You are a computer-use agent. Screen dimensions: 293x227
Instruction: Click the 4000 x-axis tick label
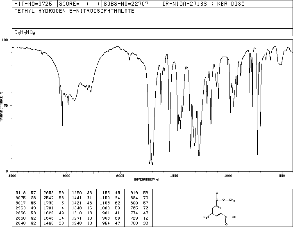click(12, 176)
